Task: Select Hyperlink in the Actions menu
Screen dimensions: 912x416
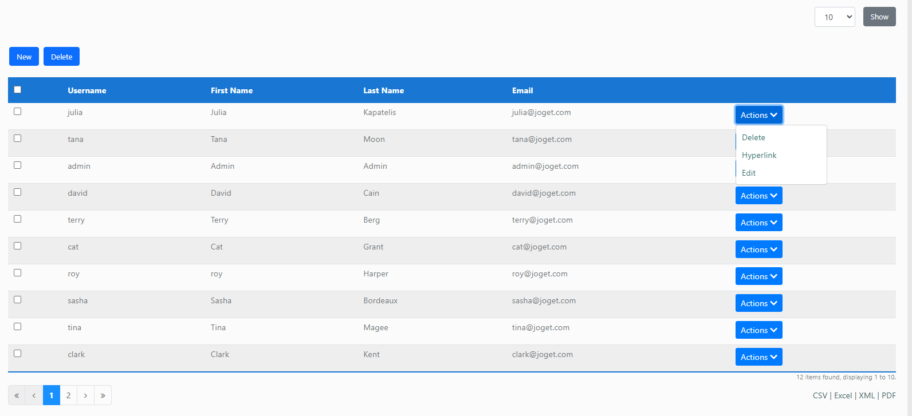Action: 759,155
